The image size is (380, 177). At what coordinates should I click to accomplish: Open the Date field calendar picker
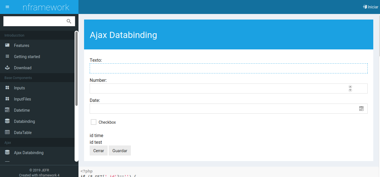[361, 109]
